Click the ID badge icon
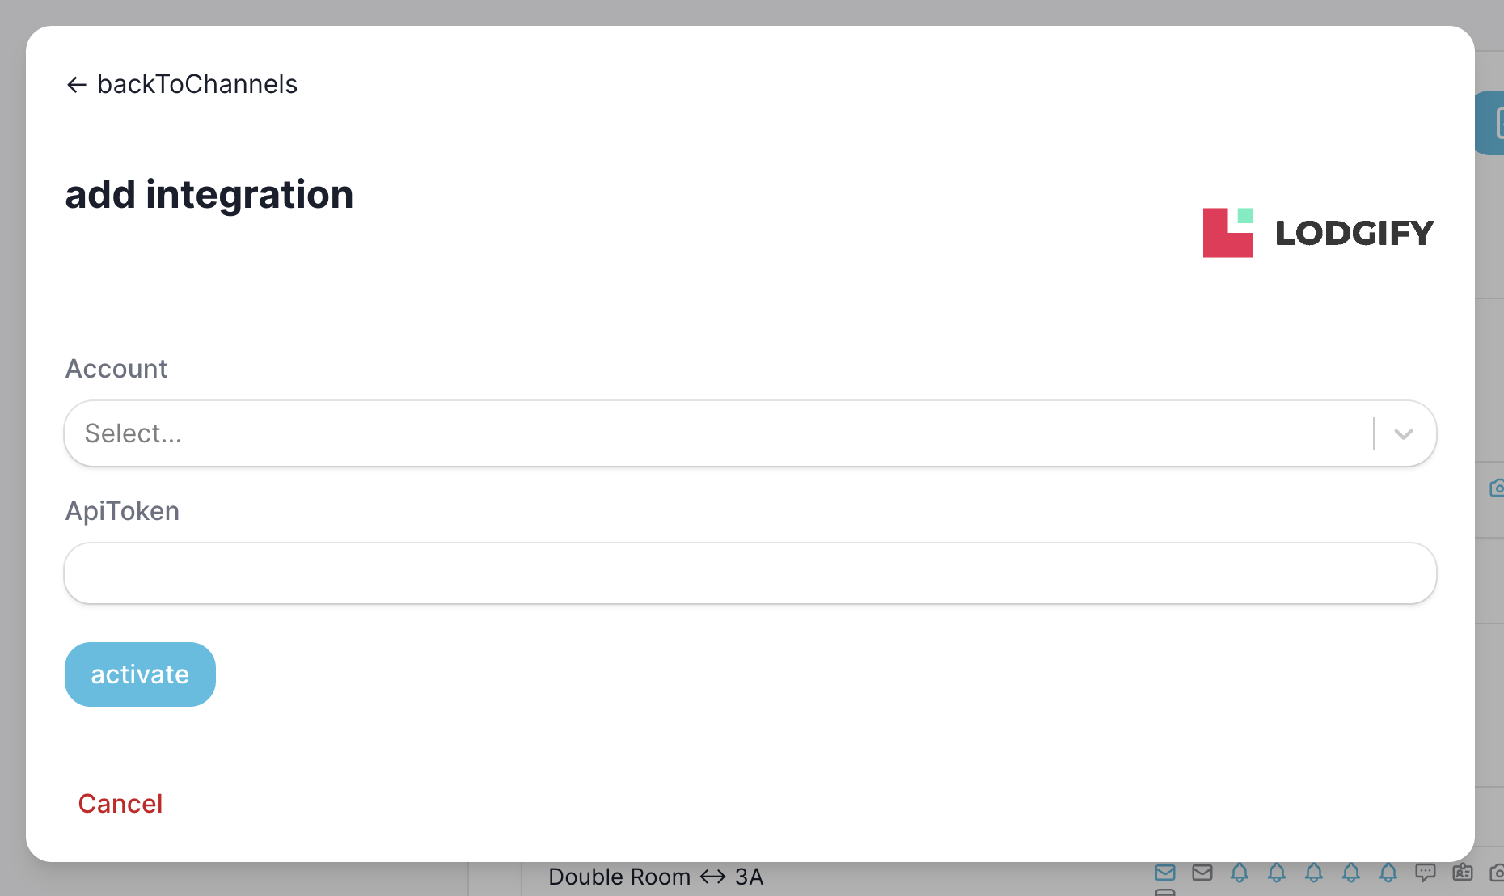Image resolution: width=1504 pixels, height=896 pixels. [1462, 873]
